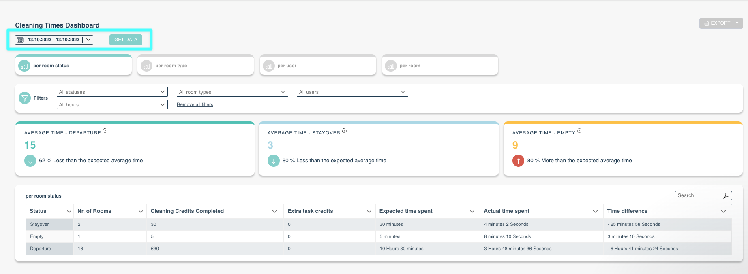Open the All hours filter dropdown
This screenshot has width=748, height=274.
(112, 104)
